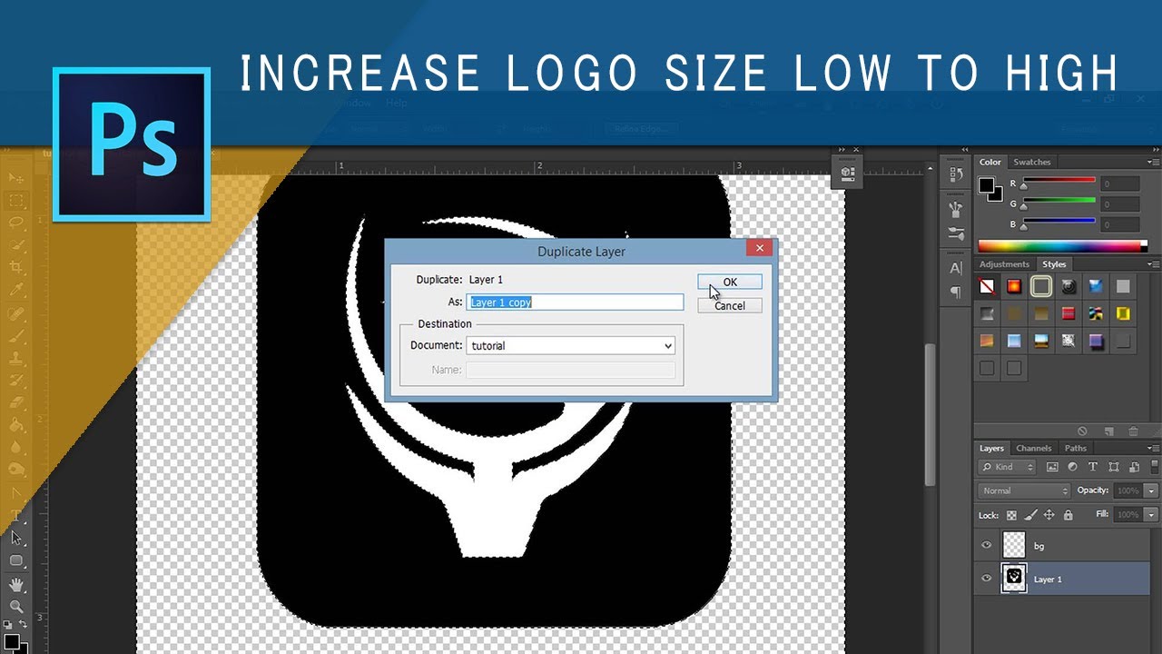Select the Move tool

(x=16, y=178)
